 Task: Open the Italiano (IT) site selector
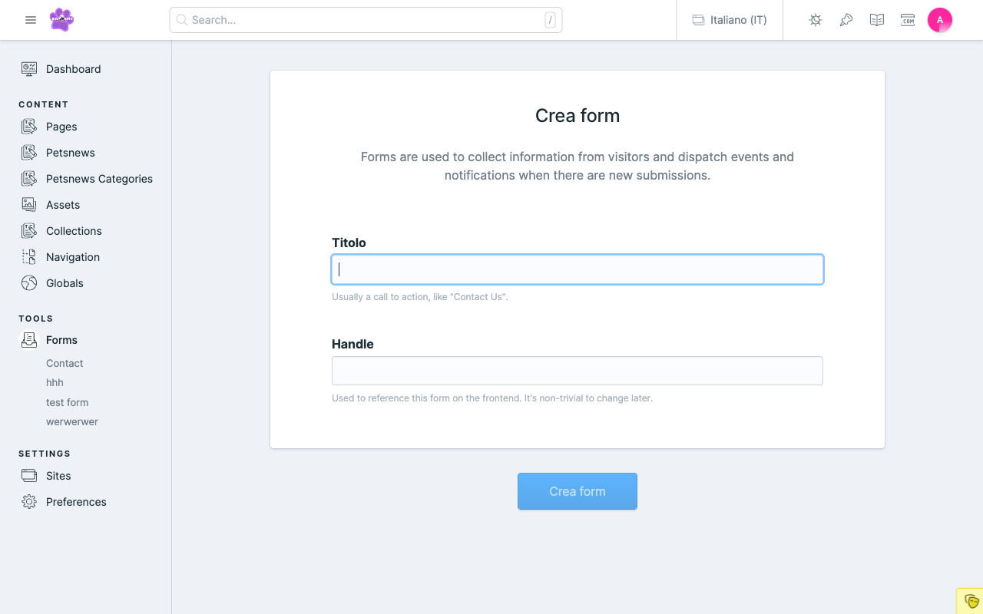click(730, 20)
